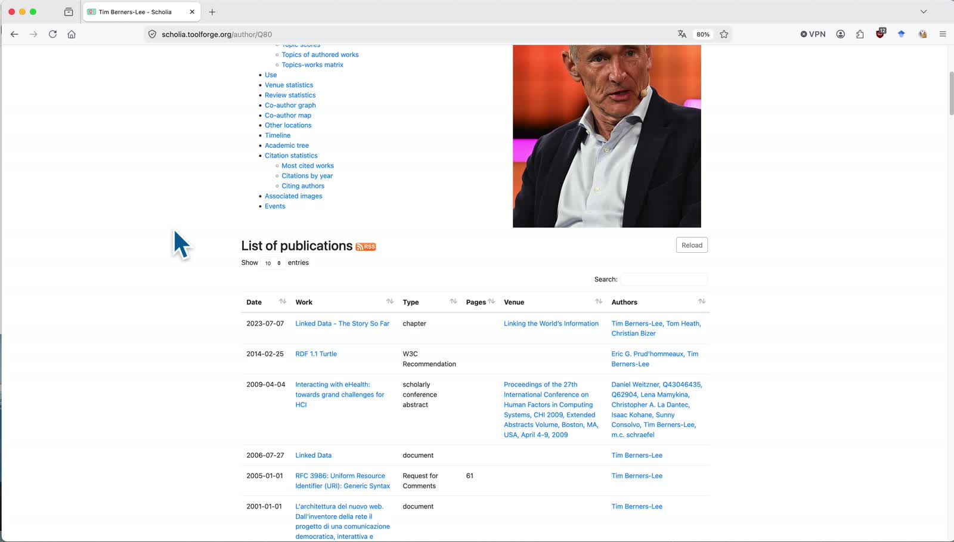Image resolution: width=954 pixels, height=542 pixels.
Task: Jump to Associated images section
Action: [x=293, y=196]
